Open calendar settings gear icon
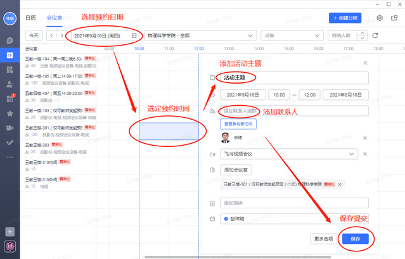Viewport: 405px width, 259px height. coord(380,18)
